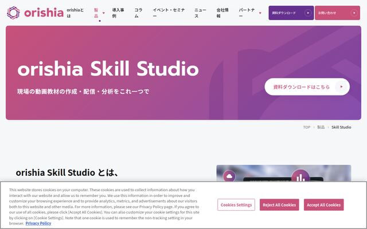Open the ニュース news page
This screenshot has width=367, height=229.
pyautogui.click(x=200, y=13)
